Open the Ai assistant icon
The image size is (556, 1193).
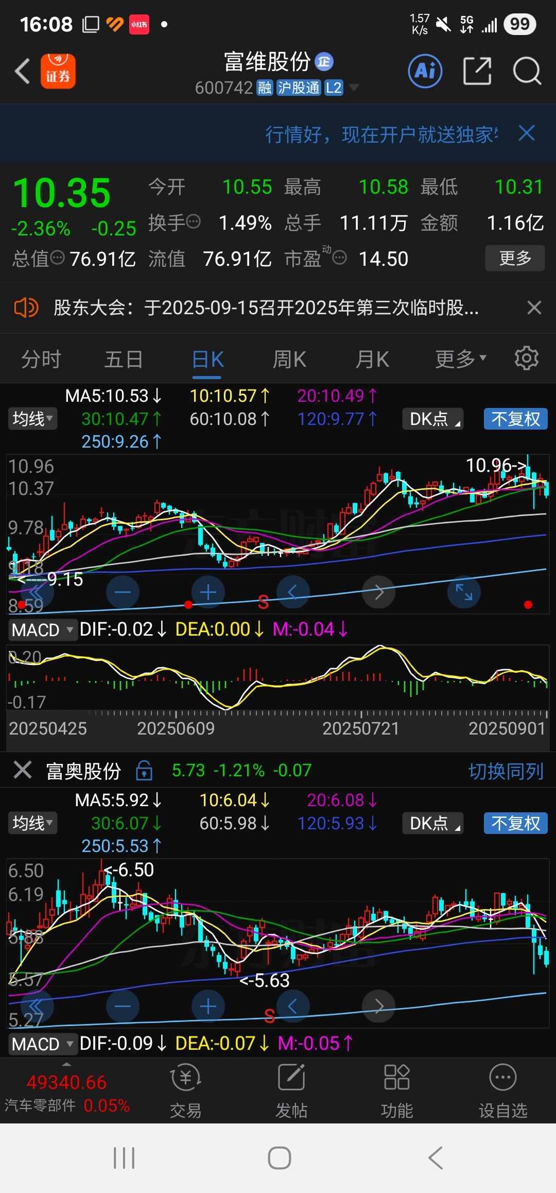tap(425, 71)
